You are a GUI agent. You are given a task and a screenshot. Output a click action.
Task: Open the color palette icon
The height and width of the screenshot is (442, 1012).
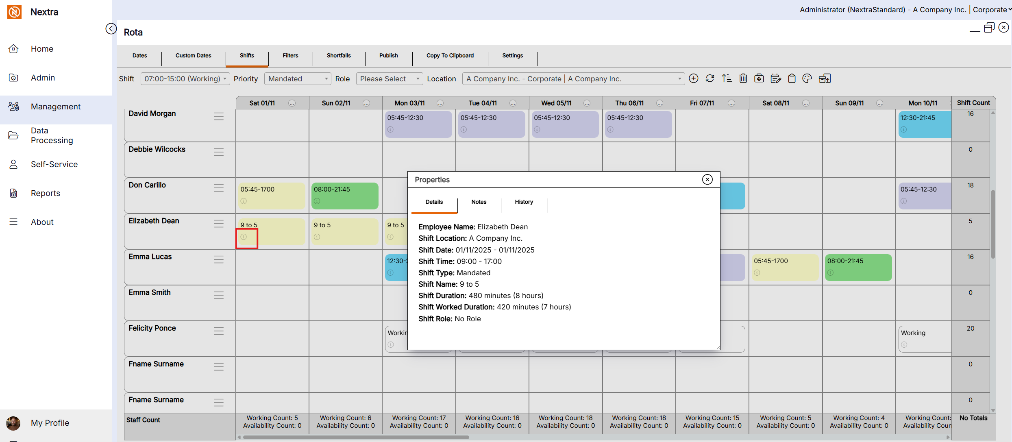click(x=807, y=78)
